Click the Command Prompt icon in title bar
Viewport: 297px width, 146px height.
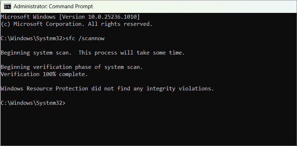(8, 6)
